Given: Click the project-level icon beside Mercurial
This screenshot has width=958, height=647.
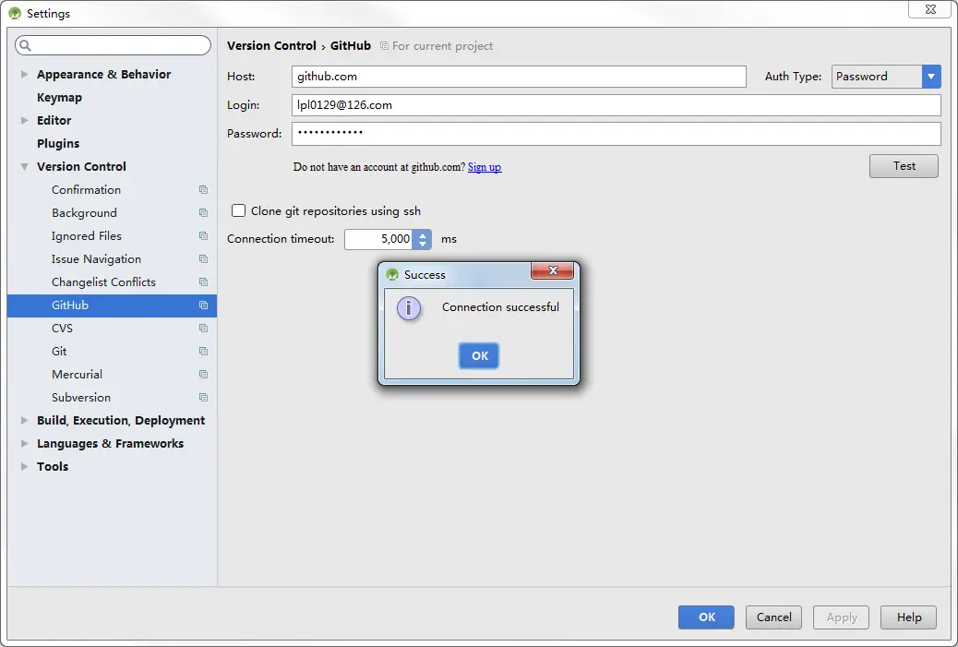Looking at the screenshot, I should coord(203,375).
